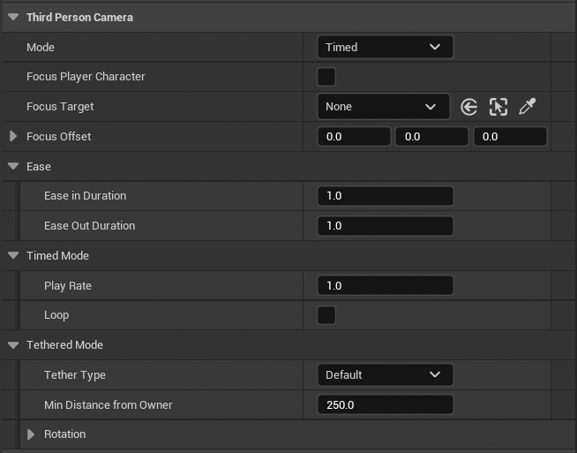Click the eyedropper pick actor icon
577x453 pixels.
point(527,107)
